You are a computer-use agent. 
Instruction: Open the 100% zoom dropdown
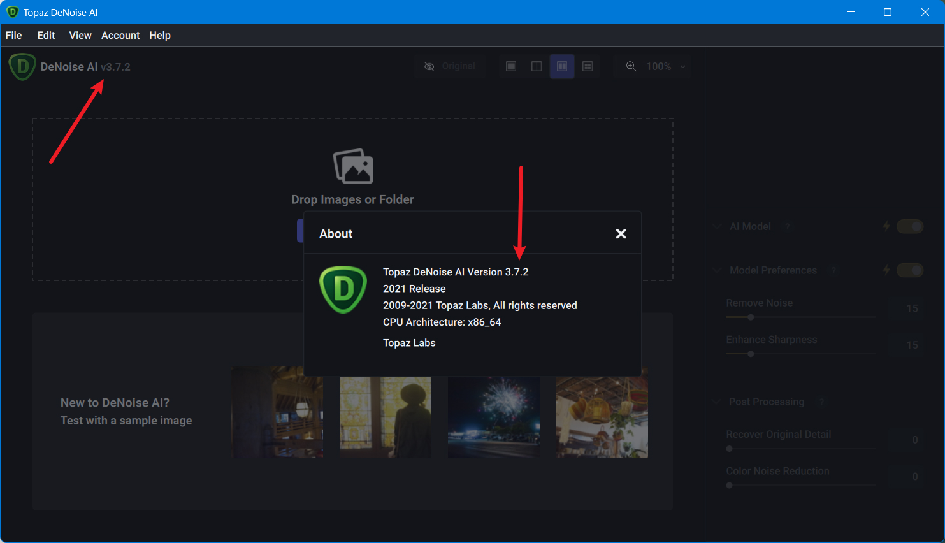click(666, 66)
